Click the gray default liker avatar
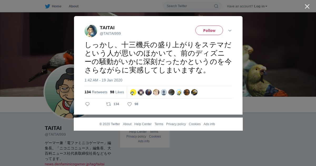The height and width of the screenshot is (166, 316). [164, 92]
